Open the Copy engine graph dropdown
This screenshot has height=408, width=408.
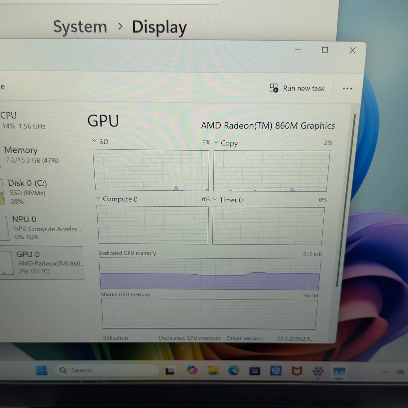(216, 142)
